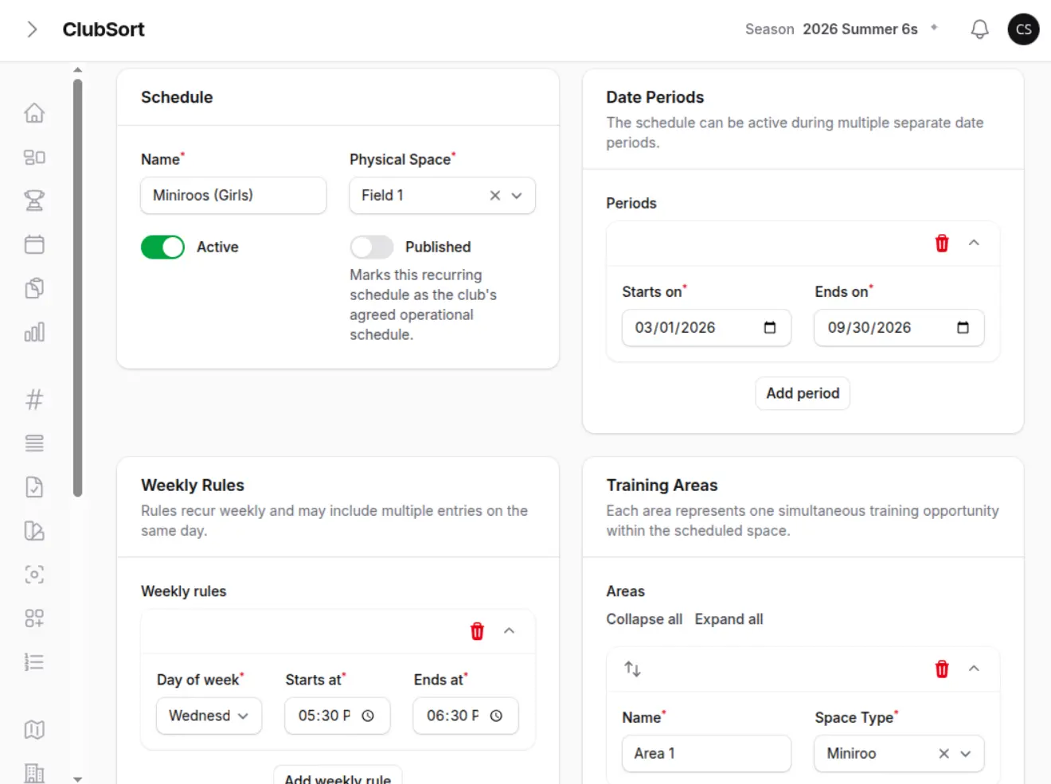
Task: Clear the Field 1 physical space selection
Action: click(x=495, y=196)
